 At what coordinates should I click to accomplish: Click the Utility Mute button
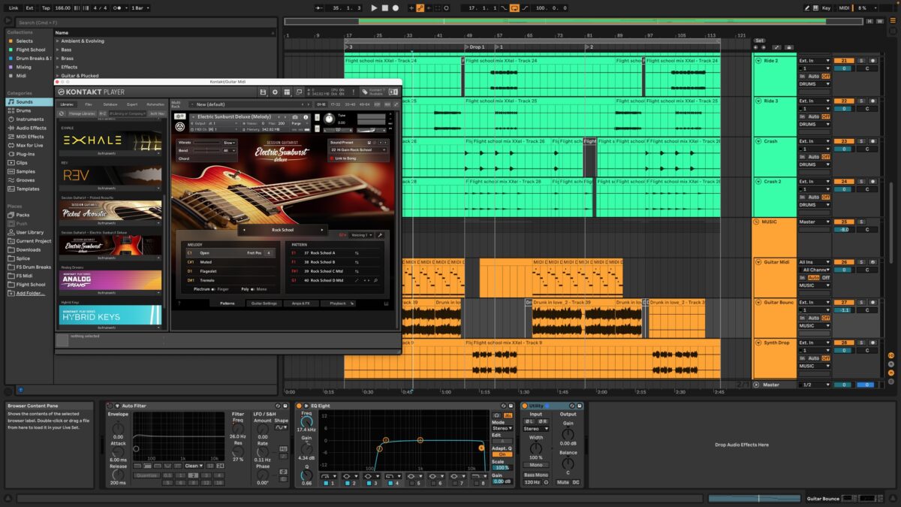pyautogui.click(x=563, y=481)
